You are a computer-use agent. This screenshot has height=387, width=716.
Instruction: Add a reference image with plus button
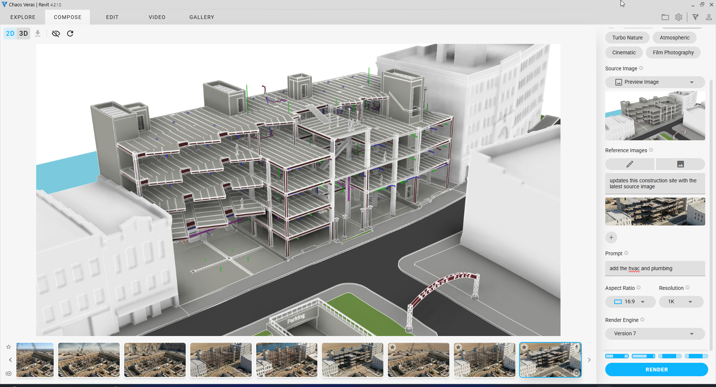click(x=611, y=237)
